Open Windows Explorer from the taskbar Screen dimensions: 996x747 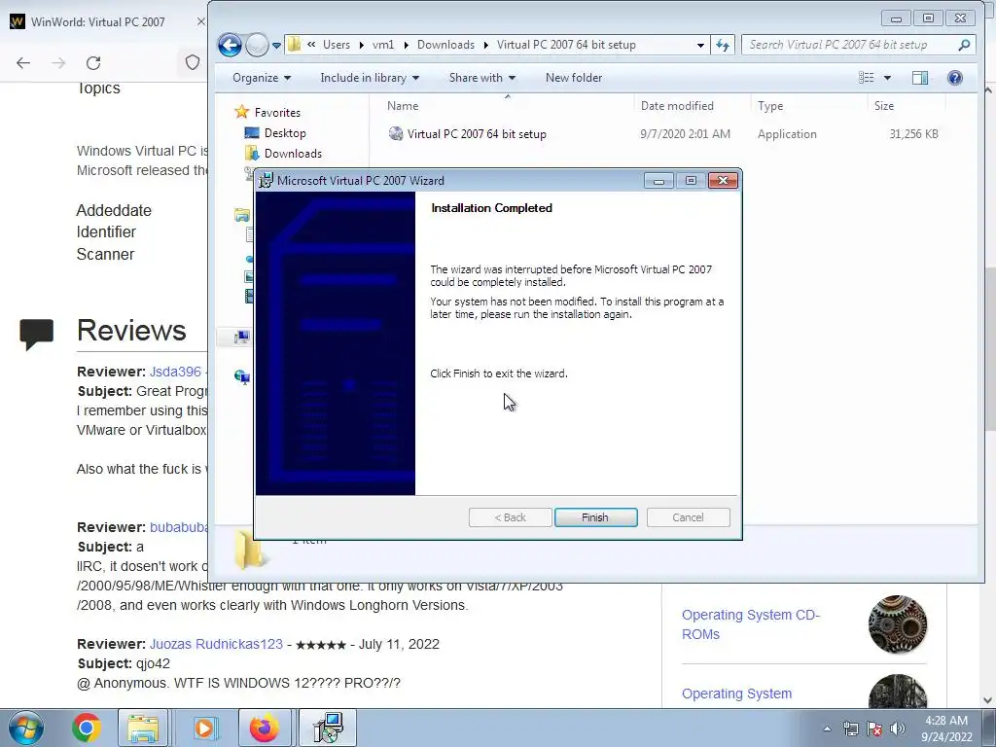(143, 728)
